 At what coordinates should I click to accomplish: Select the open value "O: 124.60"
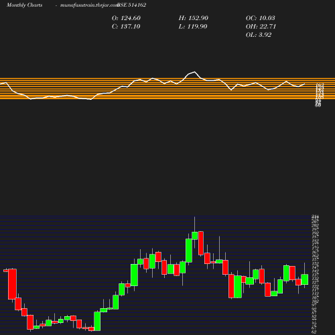point(126,18)
